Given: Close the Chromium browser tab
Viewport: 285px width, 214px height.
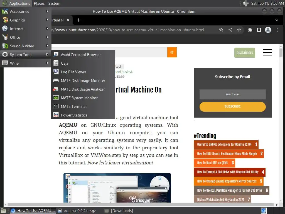Looking at the screenshot, I should coord(68,20).
